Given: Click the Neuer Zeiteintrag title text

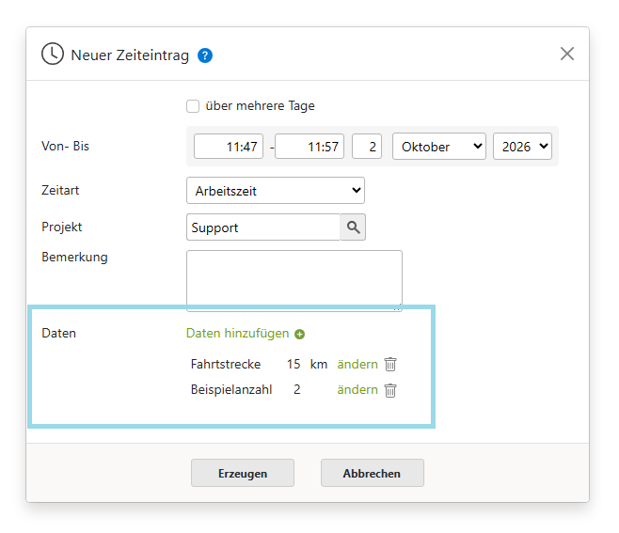Looking at the screenshot, I should (x=130, y=55).
